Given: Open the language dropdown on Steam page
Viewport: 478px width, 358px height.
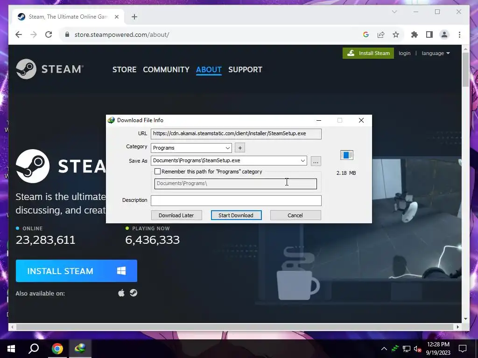Looking at the screenshot, I should click(x=436, y=53).
